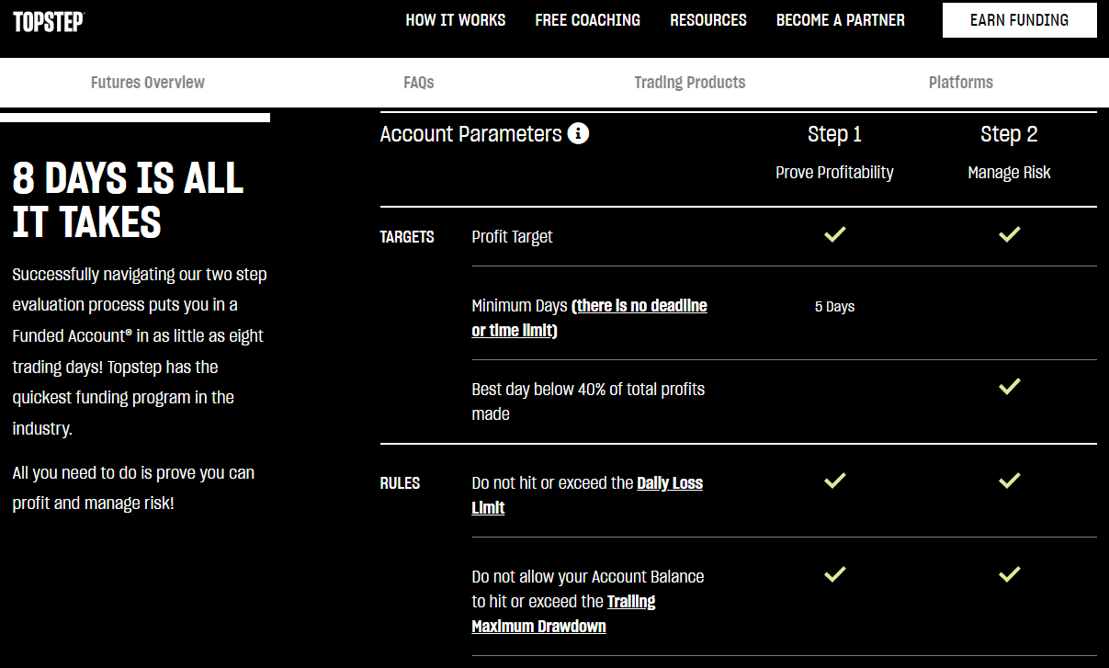Click 'All you need to do is prove' paragraph
This screenshot has height=668, width=1109.
click(133, 488)
